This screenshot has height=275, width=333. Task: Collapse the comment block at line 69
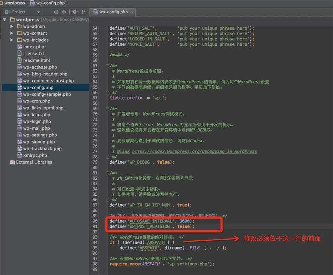[108, 109]
